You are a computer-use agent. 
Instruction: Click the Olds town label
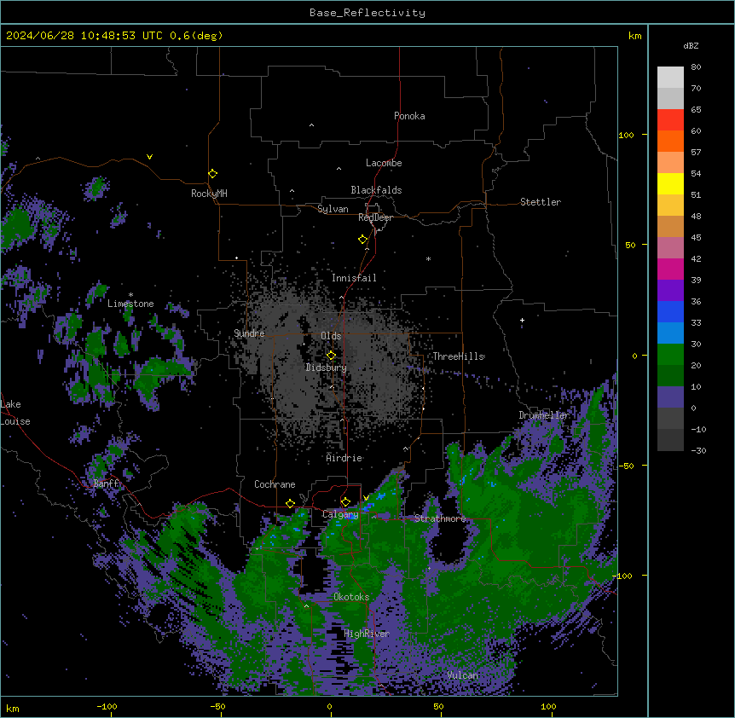331,336
